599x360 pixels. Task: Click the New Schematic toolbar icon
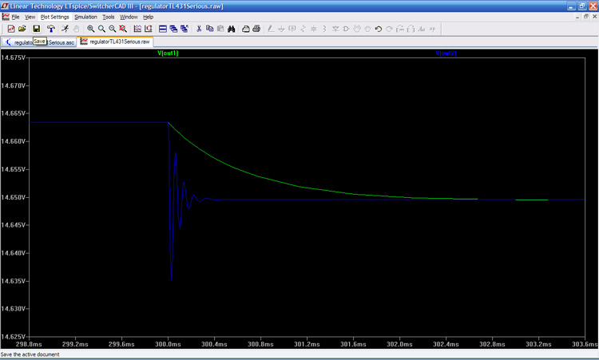(x=10, y=29)
